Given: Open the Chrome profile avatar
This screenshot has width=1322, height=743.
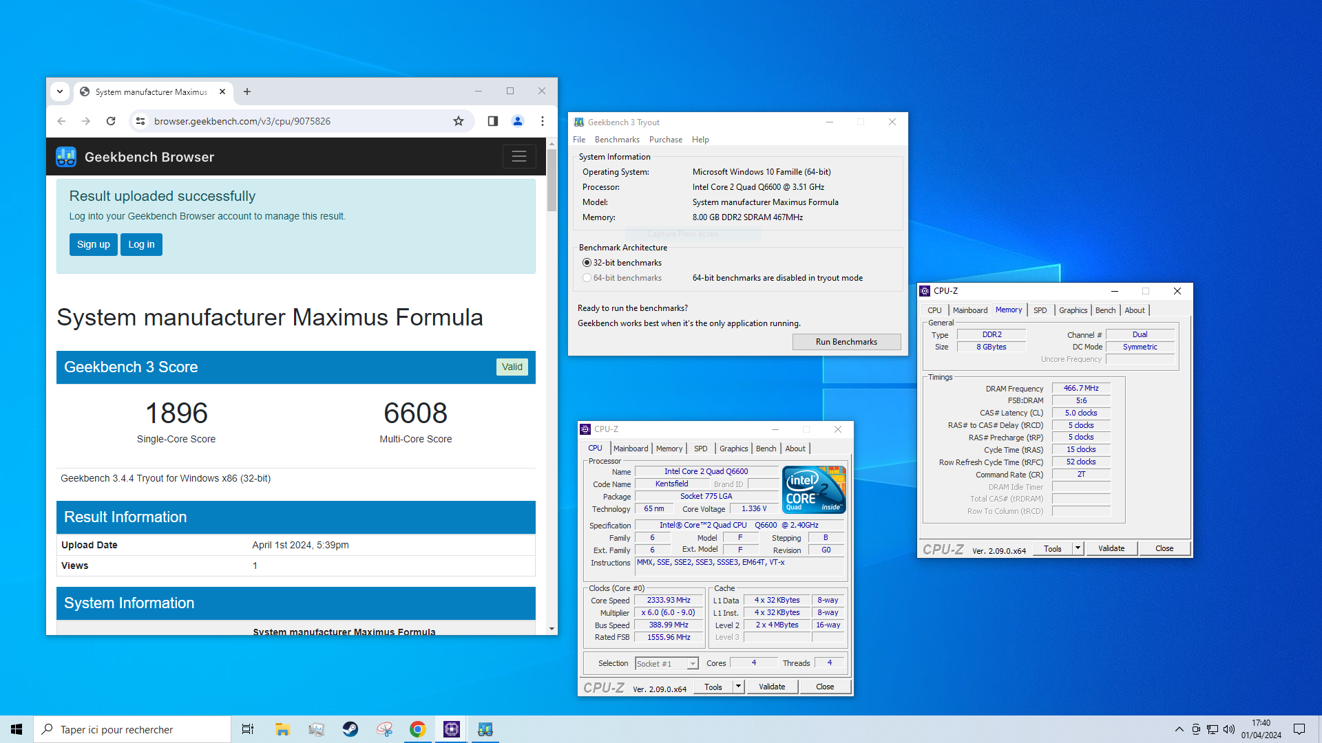Looking at the screenshot, I should (518, 121).
